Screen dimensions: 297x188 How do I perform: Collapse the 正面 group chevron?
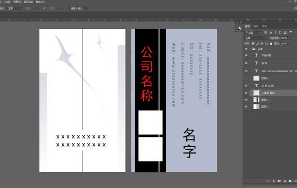[250, 49]
